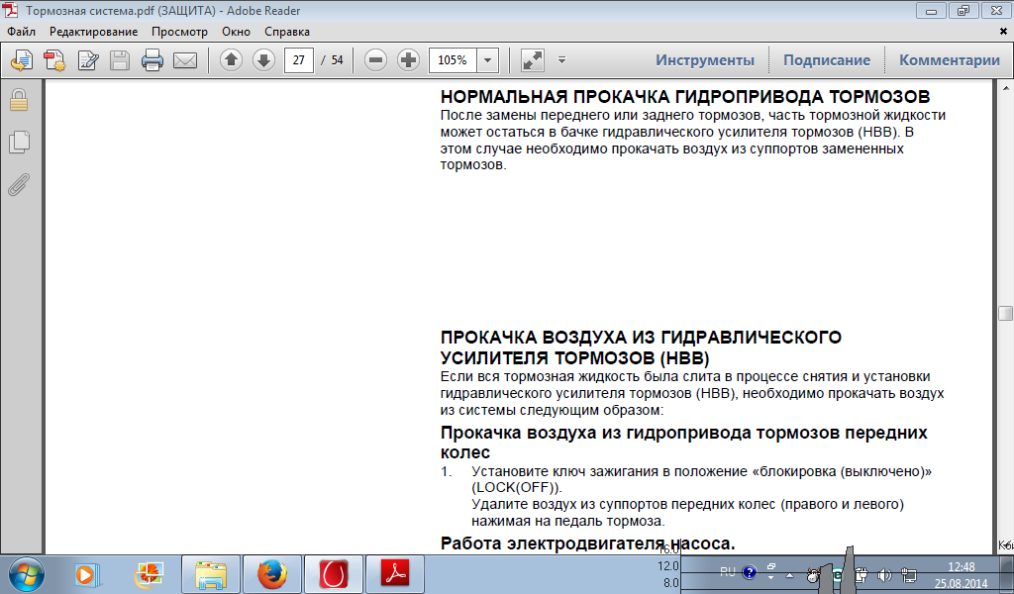Open the Редактирование menu
This screenshot has width=1014, height=594.
[x=93, y=32]
